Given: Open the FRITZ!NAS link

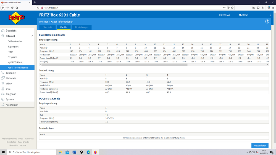Looking at the screenshot, I should point(224,15).
